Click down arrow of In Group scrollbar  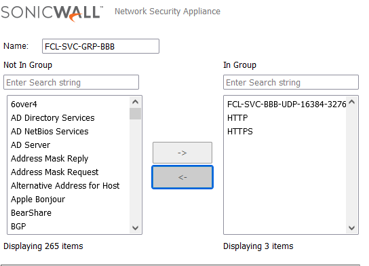tap(352, 227)
